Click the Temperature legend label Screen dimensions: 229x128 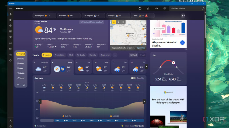[x=42, y=126]
